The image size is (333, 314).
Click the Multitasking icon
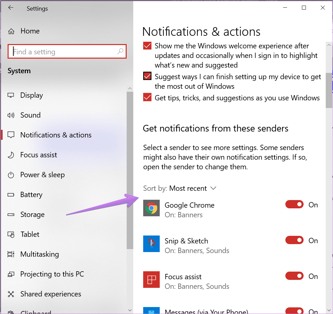(x=11, y=254)
